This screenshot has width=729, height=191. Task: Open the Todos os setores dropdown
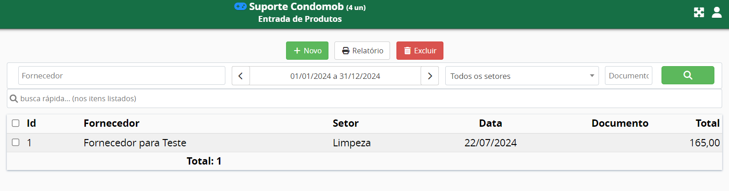[521, 76]
